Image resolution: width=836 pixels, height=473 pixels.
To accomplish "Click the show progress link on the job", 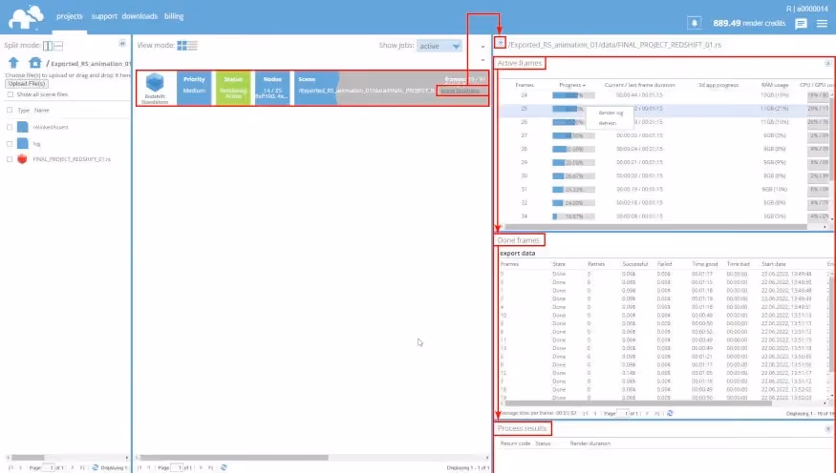I will (x=461, y=91).
